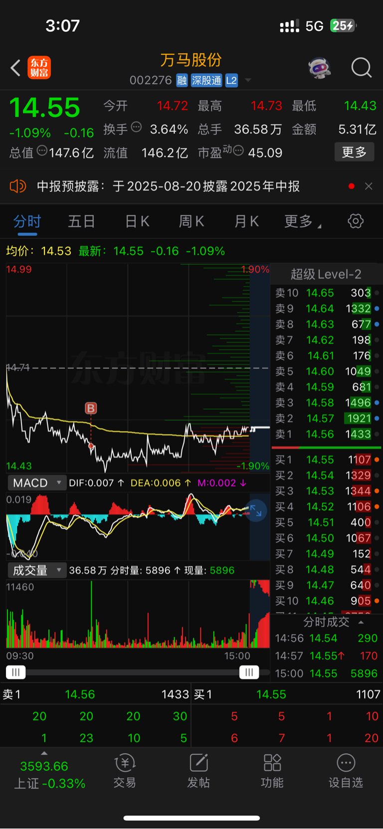Viewport: 383px width, 829px height.
Task: Tap the 设自选 watchlist icon
Action: coord(346,771)
